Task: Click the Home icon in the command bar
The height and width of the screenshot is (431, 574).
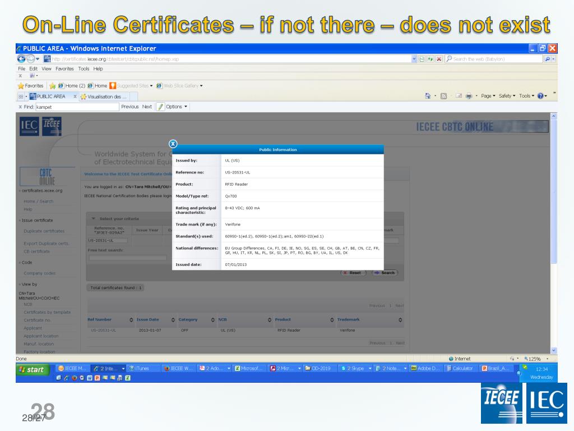Action: (x=428, y=96)
